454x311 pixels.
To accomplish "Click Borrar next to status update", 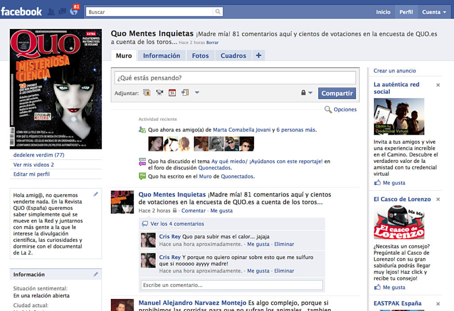I will pyautogui.click(x=212, y=42).
